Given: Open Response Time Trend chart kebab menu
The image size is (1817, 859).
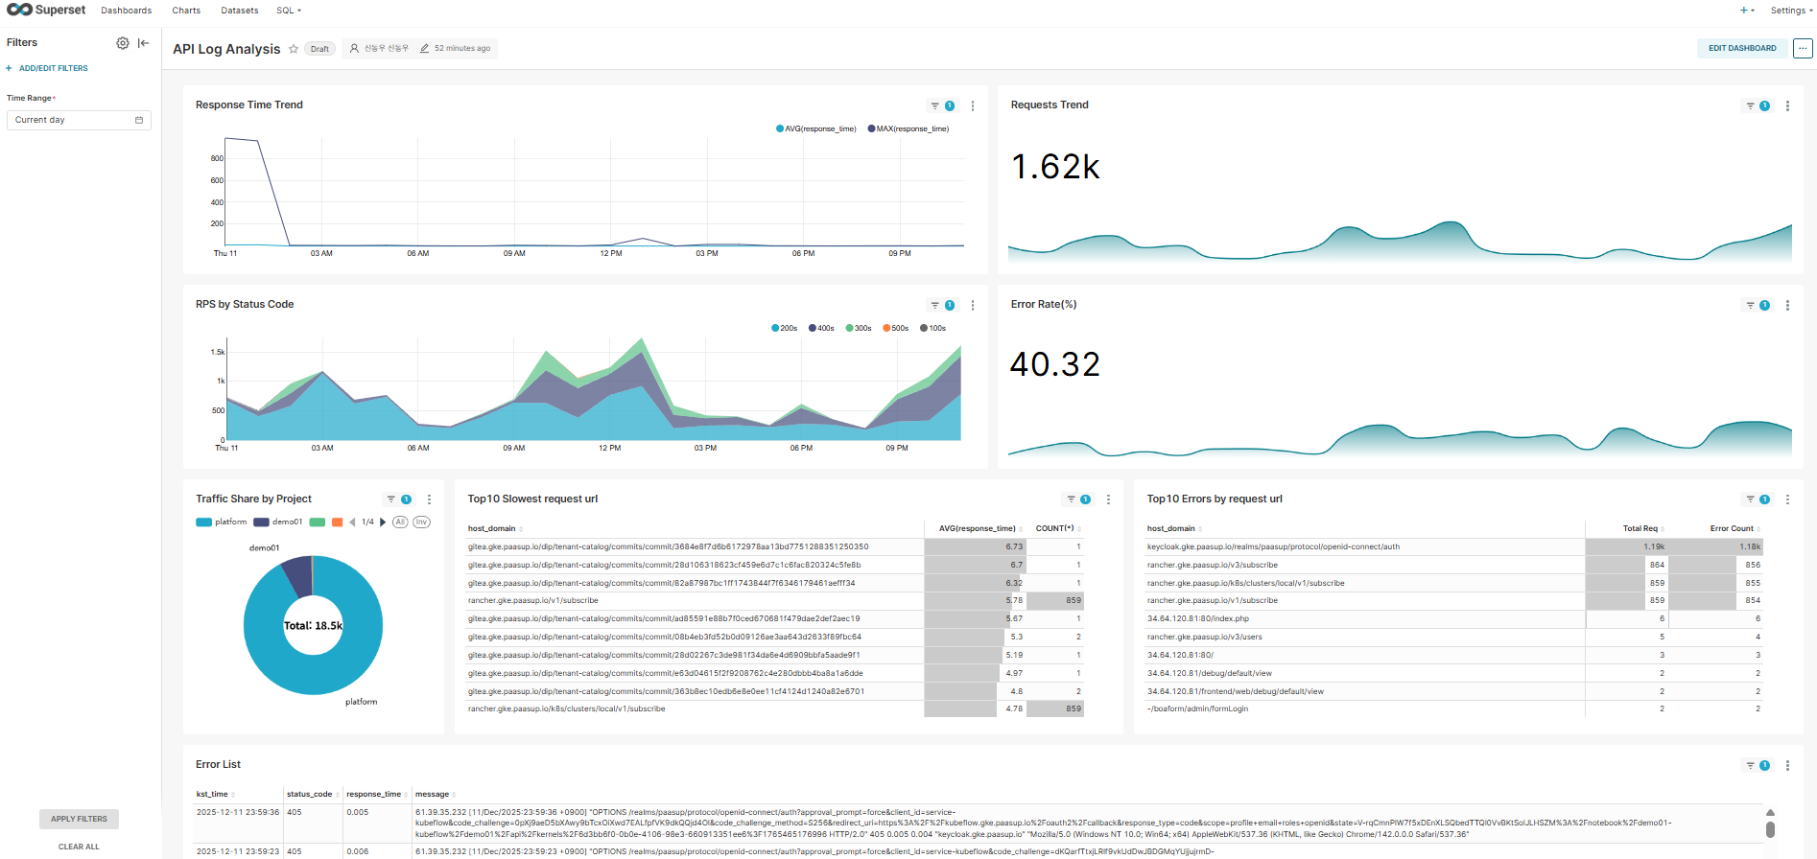Looking at the screenshot, I should point(973,106).
